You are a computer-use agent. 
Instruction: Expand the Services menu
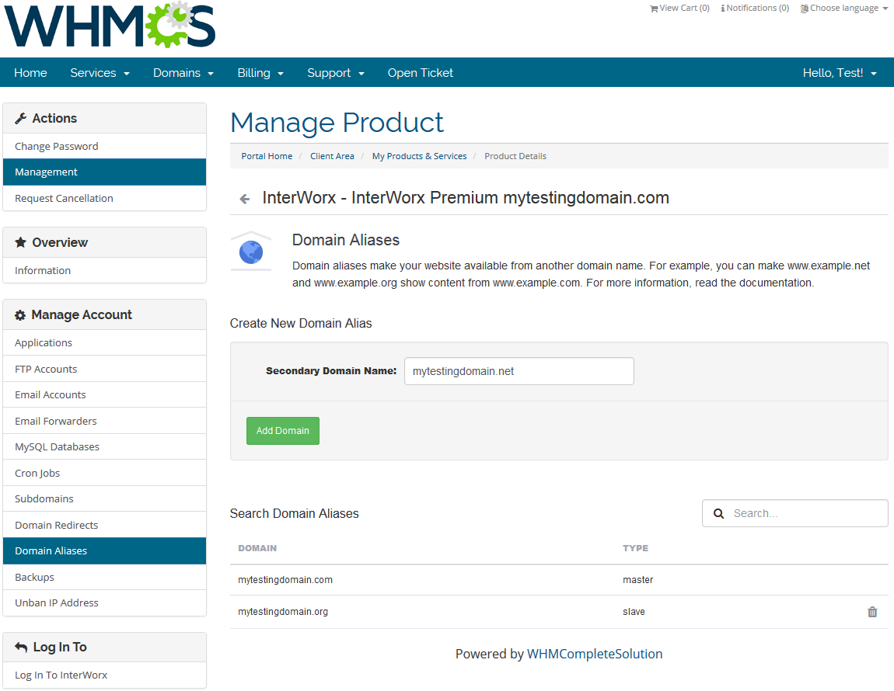pyautogui.click(x=100, y=73)
